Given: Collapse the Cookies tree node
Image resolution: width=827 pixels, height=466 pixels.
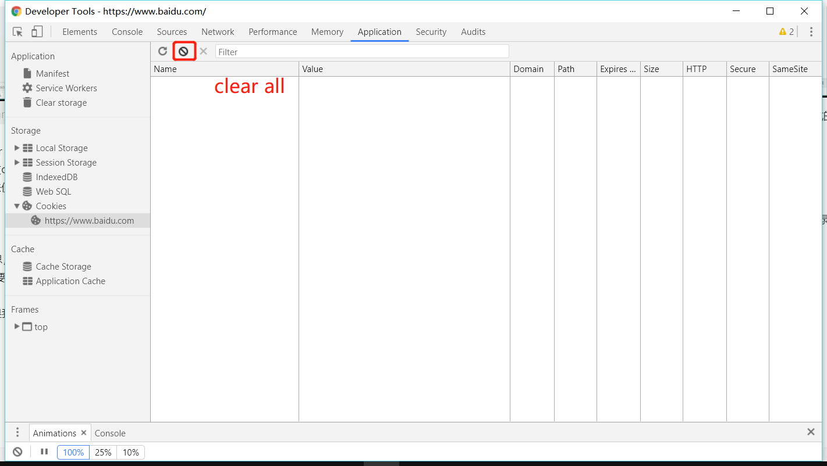Looking at the screenshot, I should 17,206.
